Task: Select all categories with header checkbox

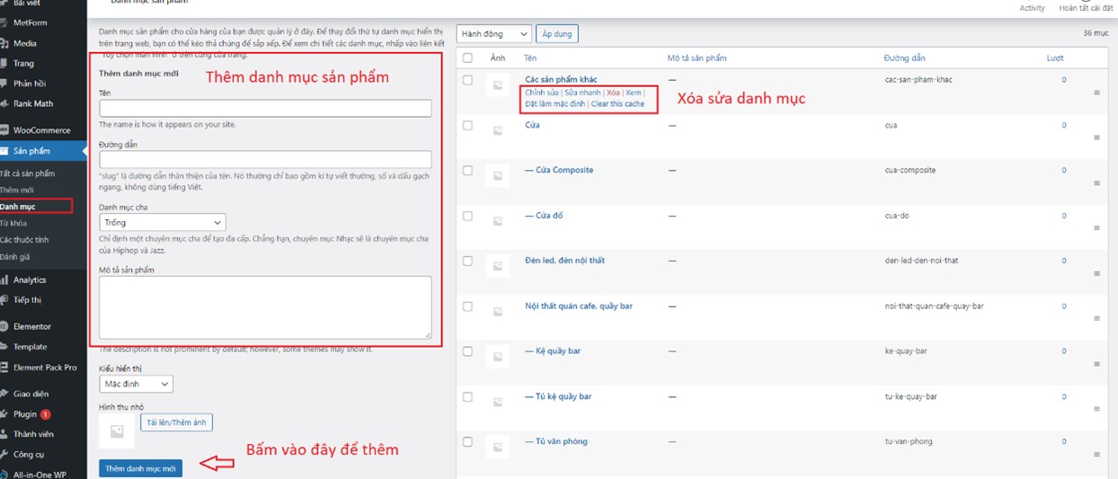Action: pos(467,58)
